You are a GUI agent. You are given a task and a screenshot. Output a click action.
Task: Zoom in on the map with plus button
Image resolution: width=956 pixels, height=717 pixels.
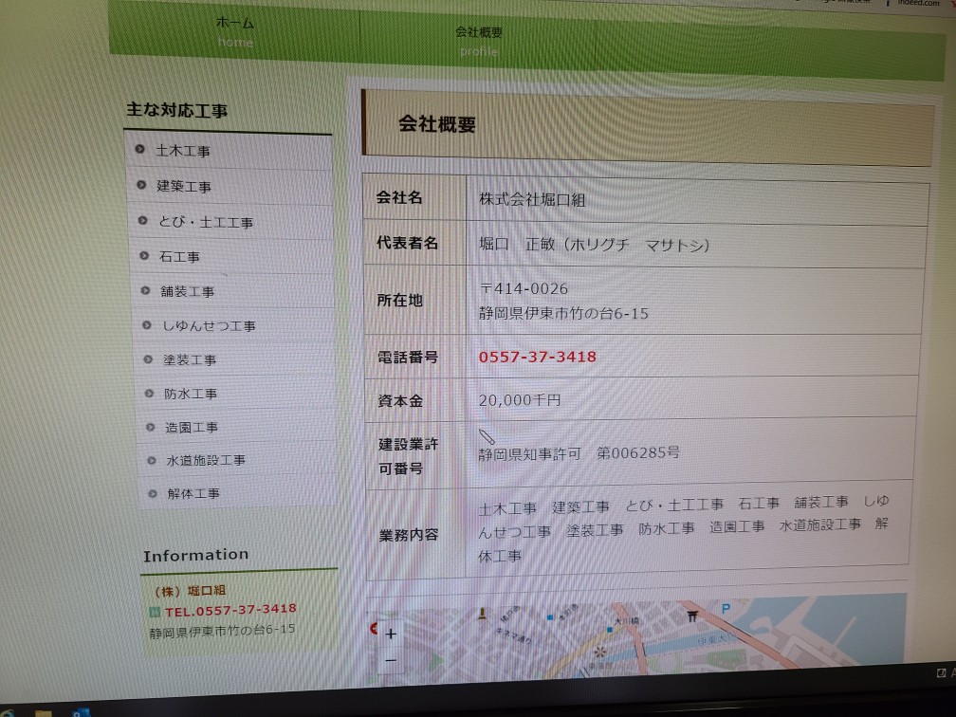391,634
